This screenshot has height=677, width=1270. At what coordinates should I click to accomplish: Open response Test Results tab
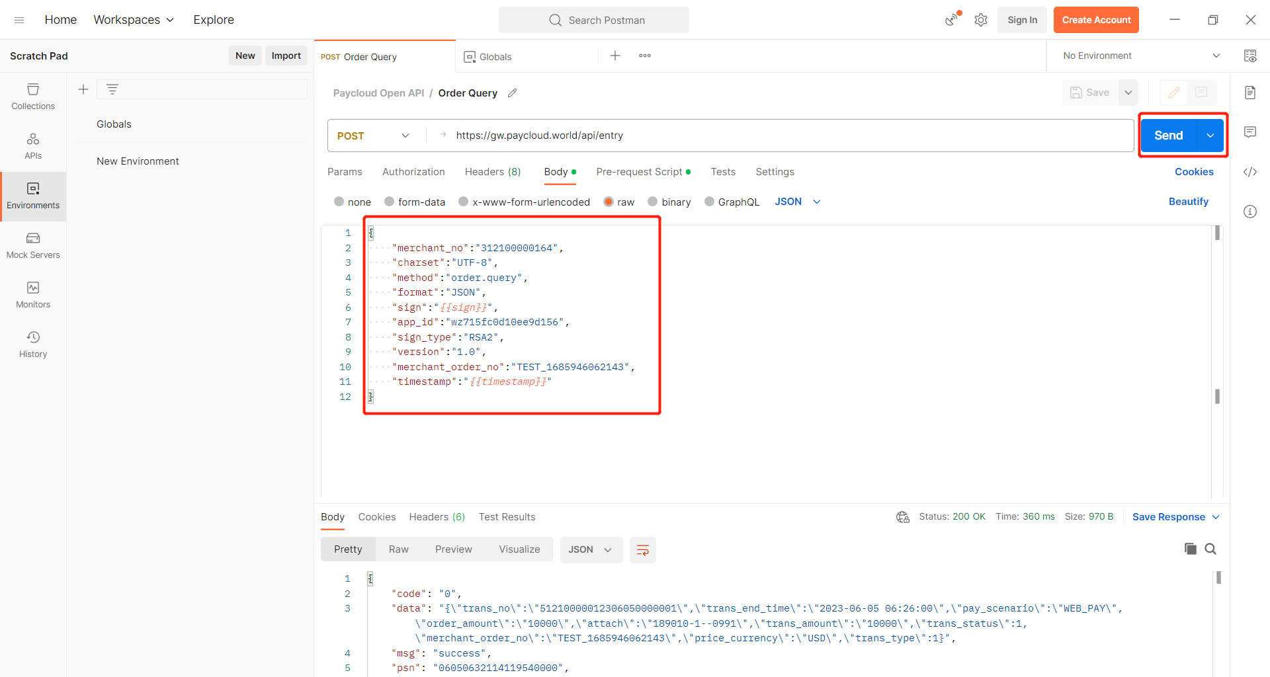point(507,517)
